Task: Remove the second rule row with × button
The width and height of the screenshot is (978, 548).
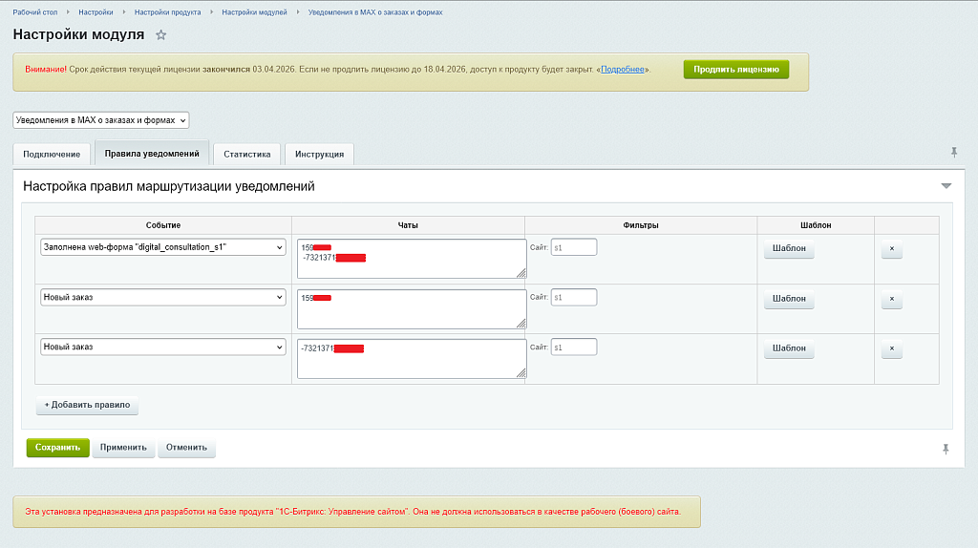Action: [x=891, y=300]
